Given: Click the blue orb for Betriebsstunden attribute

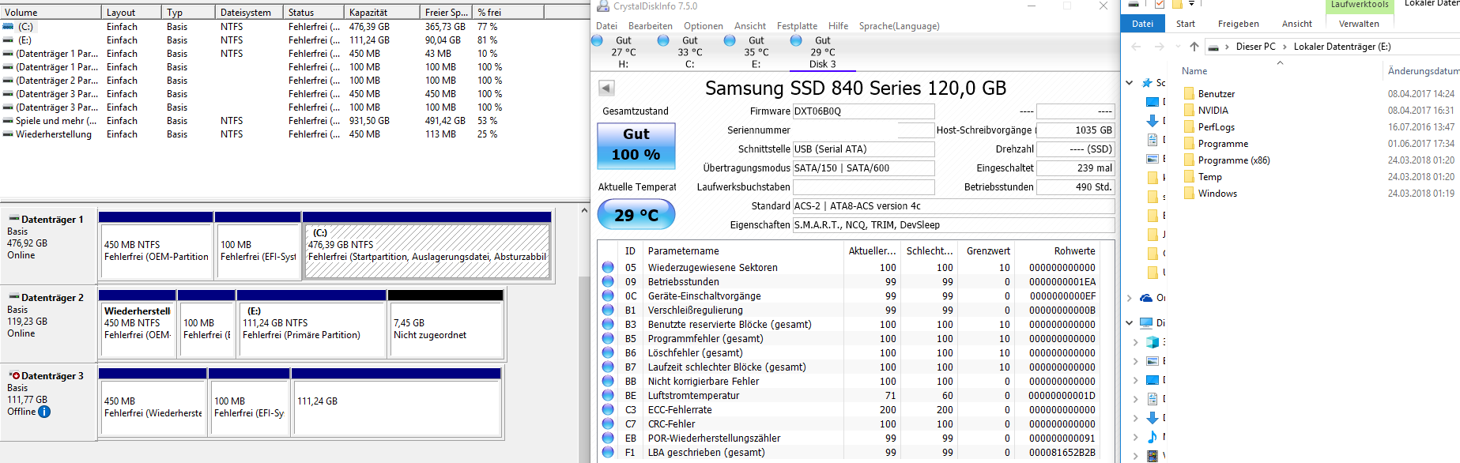Looking at the screenshot, I should point(608,281).
